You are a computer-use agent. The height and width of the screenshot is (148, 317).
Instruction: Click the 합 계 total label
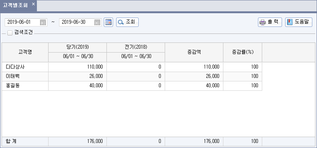coord(12,141)
